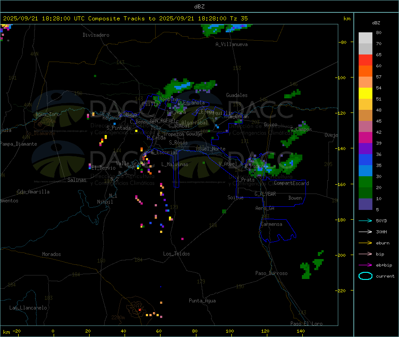Click the 'Guadales' map label
Viewport: 399px width, 337px height.
[x=237, y=95]
